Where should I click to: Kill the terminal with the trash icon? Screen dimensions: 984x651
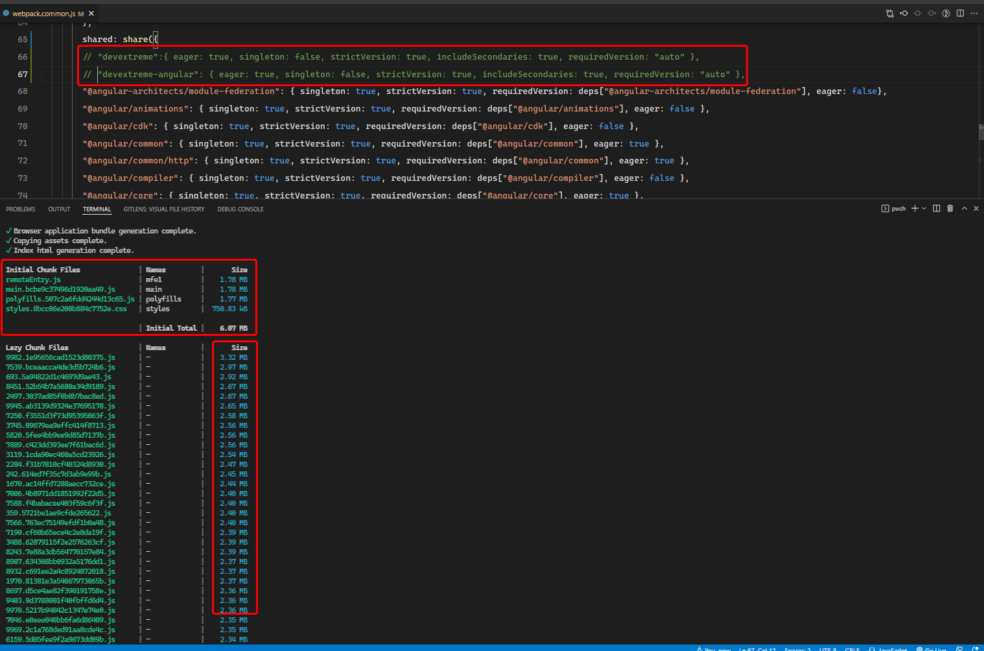point(950,208)
